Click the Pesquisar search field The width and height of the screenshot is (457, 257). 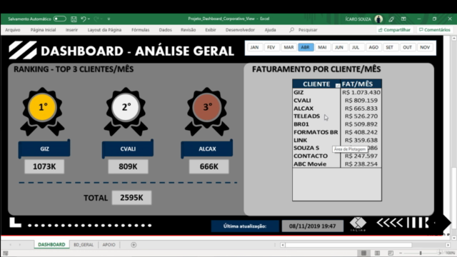(308, 30)
